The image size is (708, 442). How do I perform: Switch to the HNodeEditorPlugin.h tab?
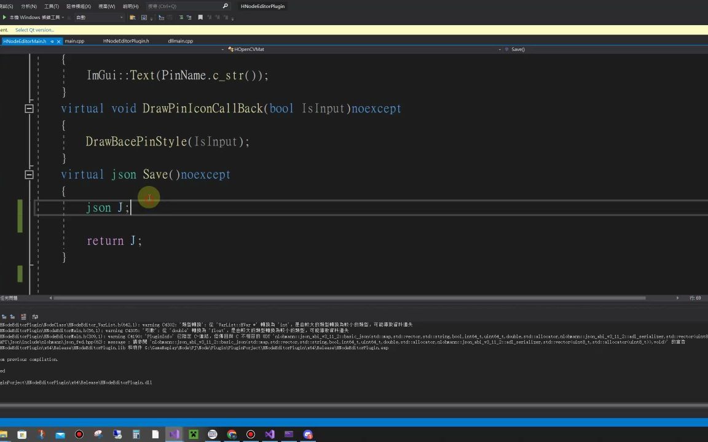point(126,41)
